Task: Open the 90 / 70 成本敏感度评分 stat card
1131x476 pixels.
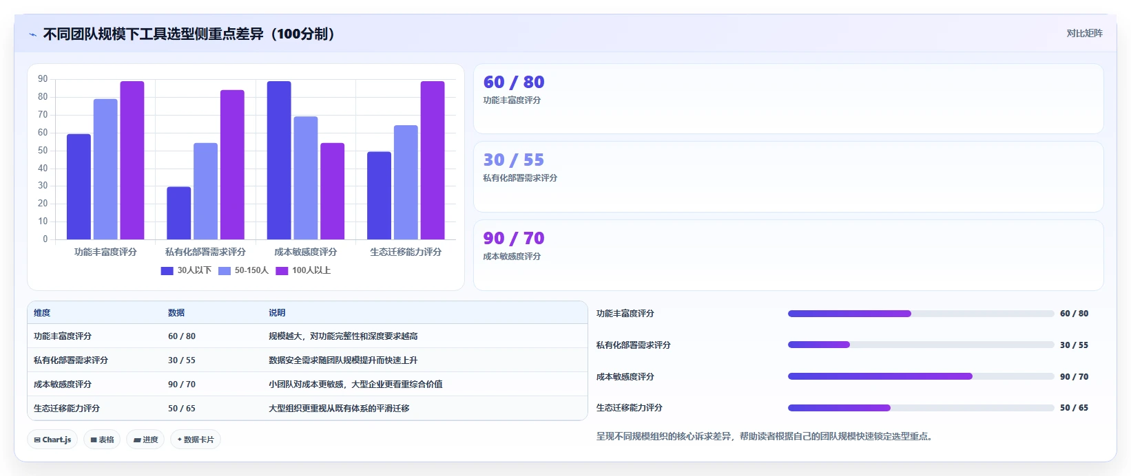Action: (789, 255)
